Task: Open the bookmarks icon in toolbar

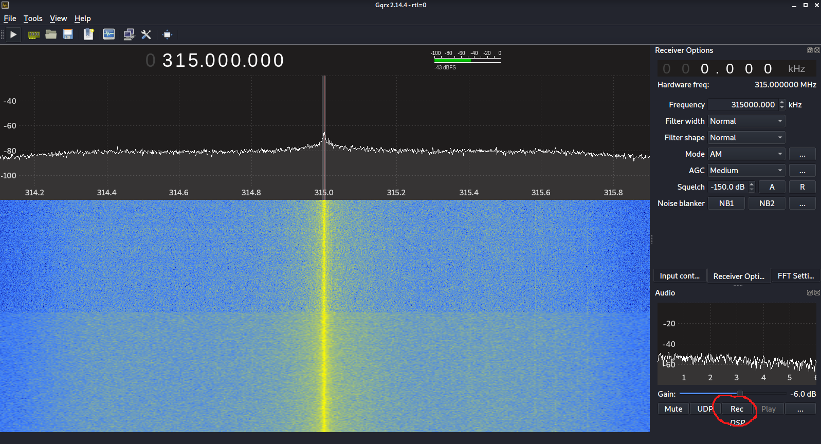Action: [x=88, y=34]
